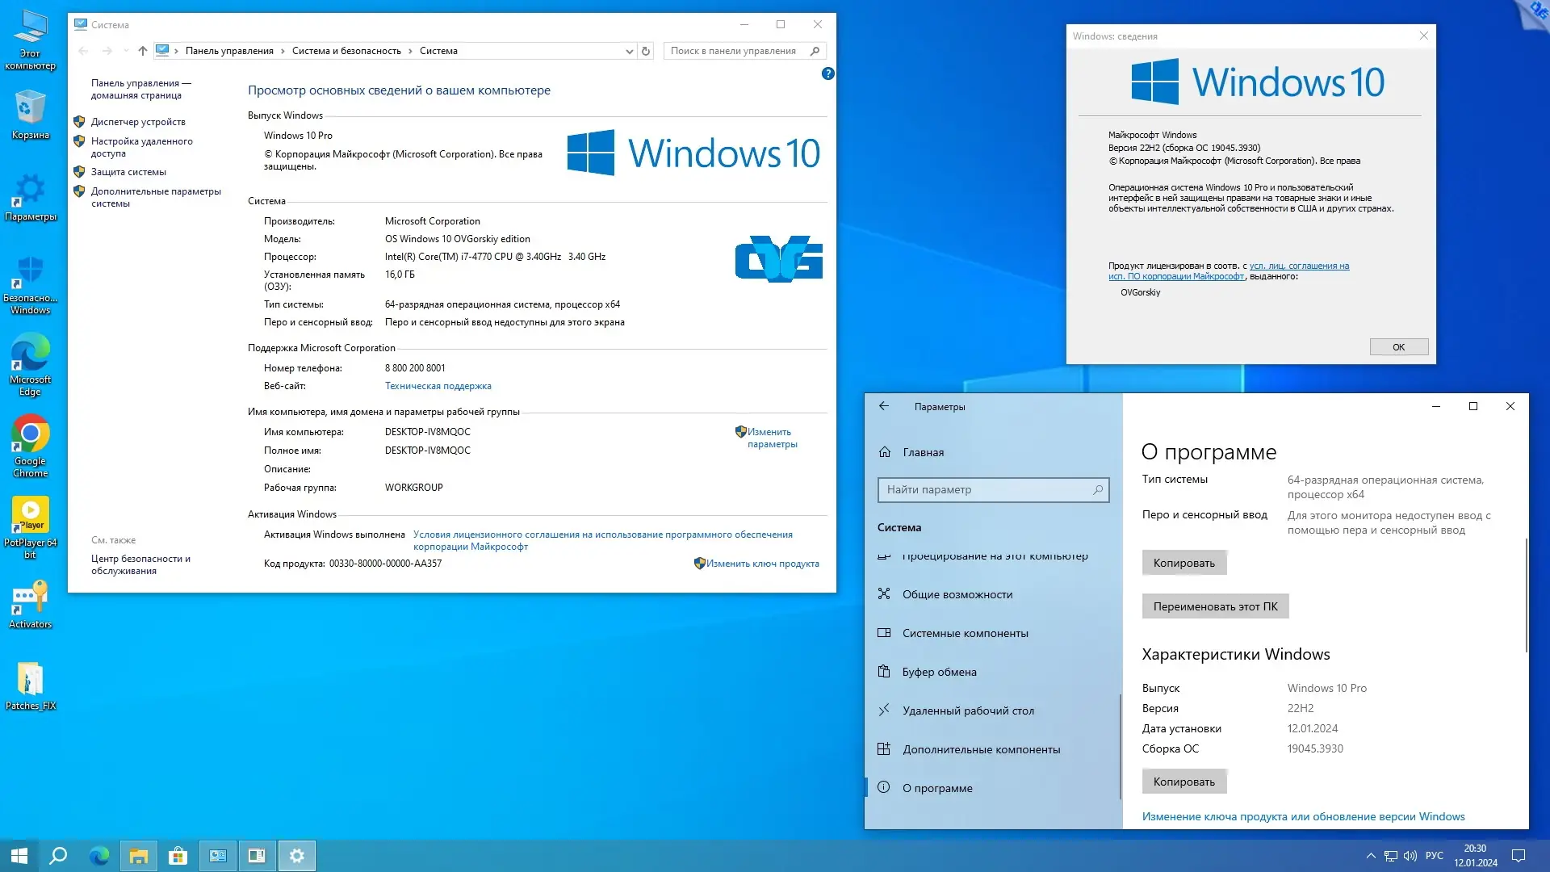Expand the address bar history dropdown
This screenshot has width=1550, height=872.
629,51
